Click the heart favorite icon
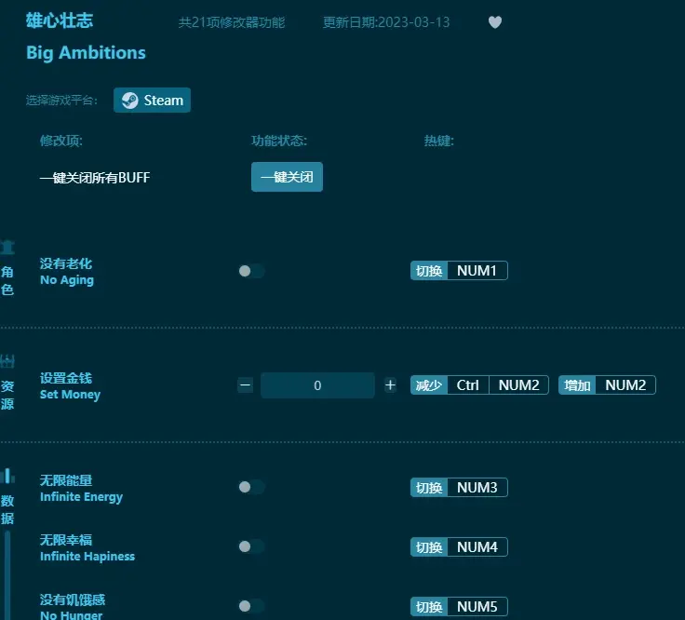This screenshot has width=685, height=620. coord(494,21)
